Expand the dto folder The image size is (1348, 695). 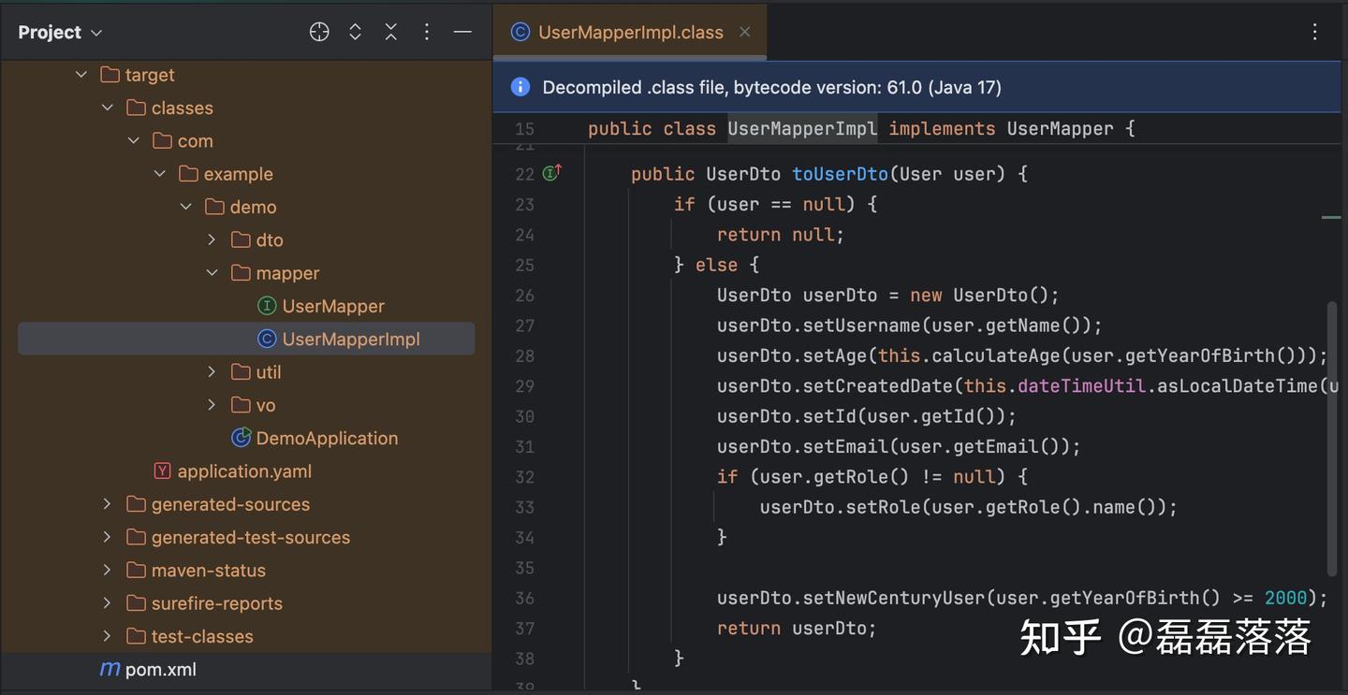click(212, 240)
